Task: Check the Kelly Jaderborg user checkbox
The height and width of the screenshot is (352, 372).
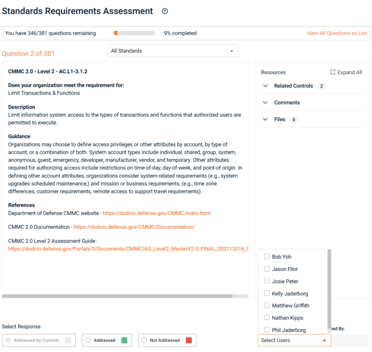Action: pyautogui.click(x=267, y=293)
